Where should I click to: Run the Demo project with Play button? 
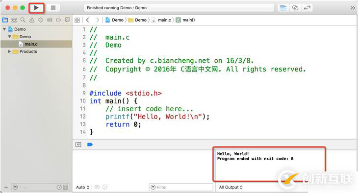tap(36, 8)
